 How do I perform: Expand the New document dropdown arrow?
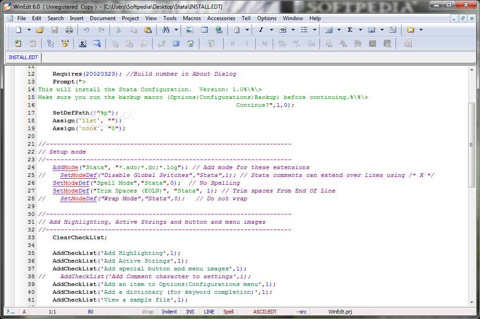[x=29, y=30]
